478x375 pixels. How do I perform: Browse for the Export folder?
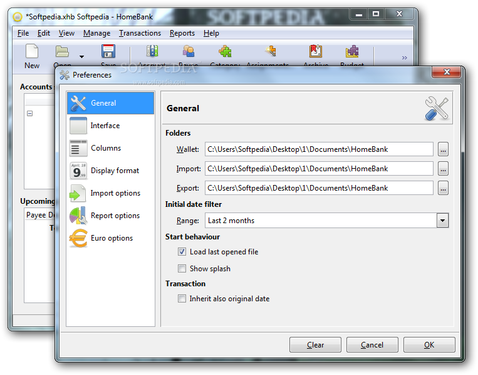point(443,188)
